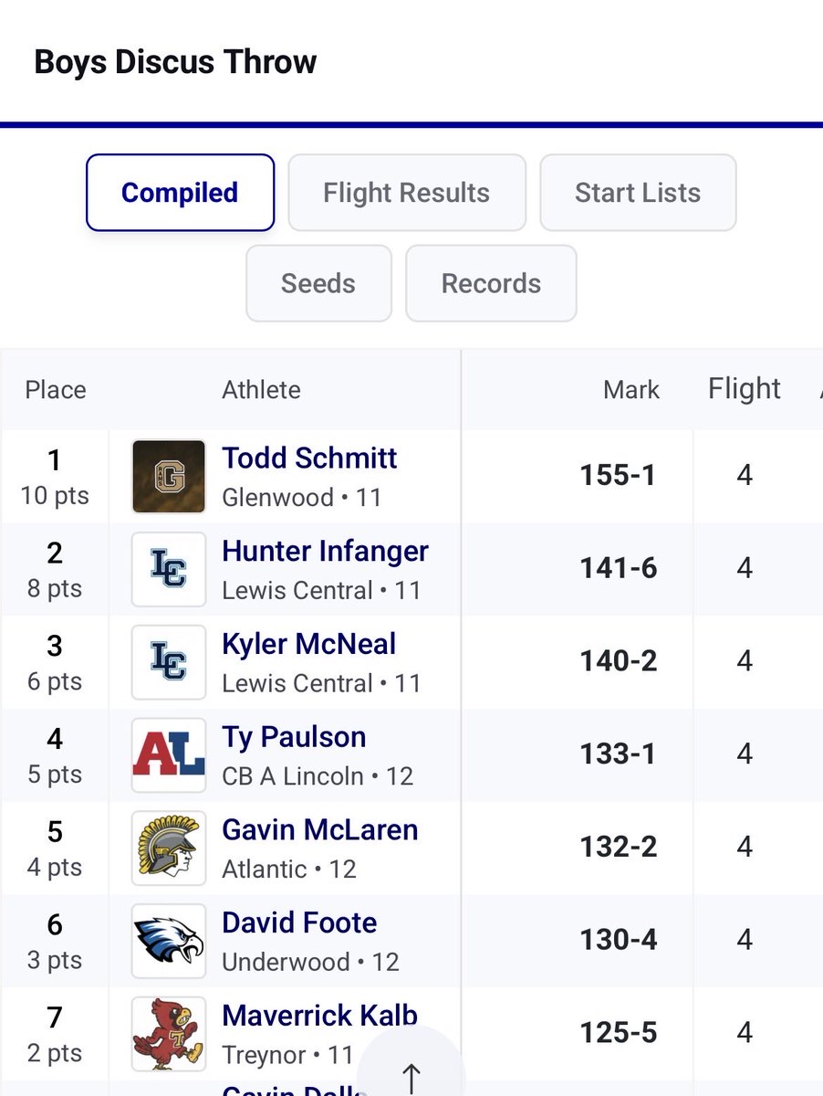Open Ty Paulson's athlete page

pos(294,737)
